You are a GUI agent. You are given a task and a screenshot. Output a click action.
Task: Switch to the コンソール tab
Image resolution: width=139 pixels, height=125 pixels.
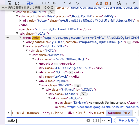point(48,3)
